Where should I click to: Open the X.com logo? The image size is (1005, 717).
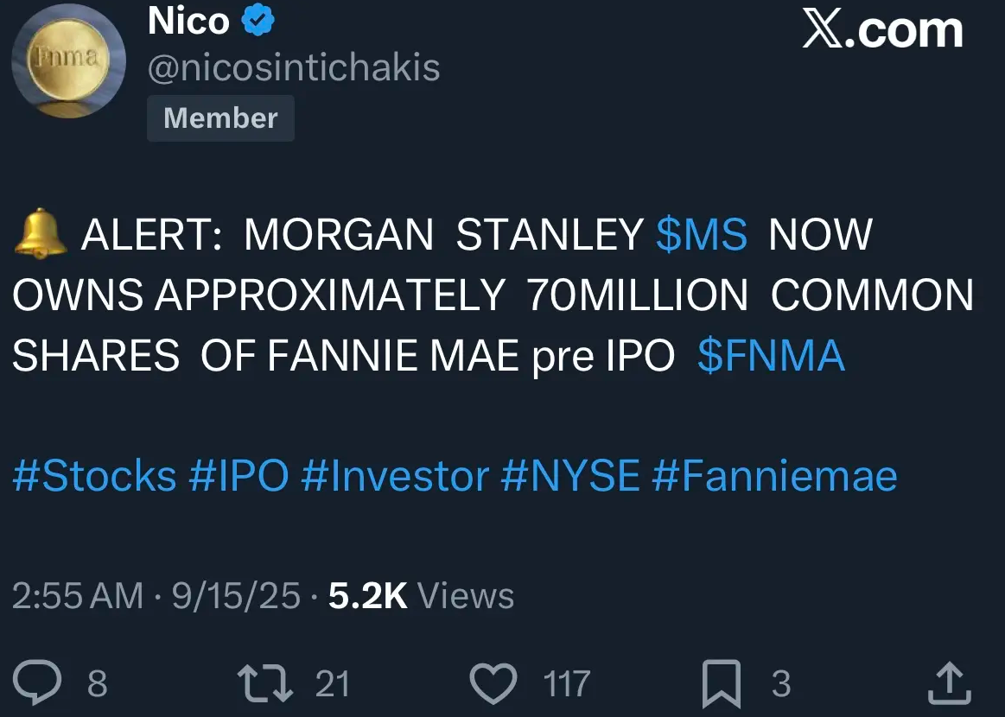(881, 31)
